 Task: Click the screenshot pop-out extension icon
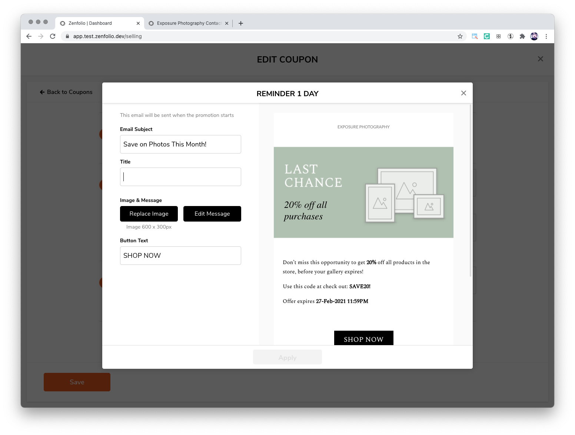474,36
